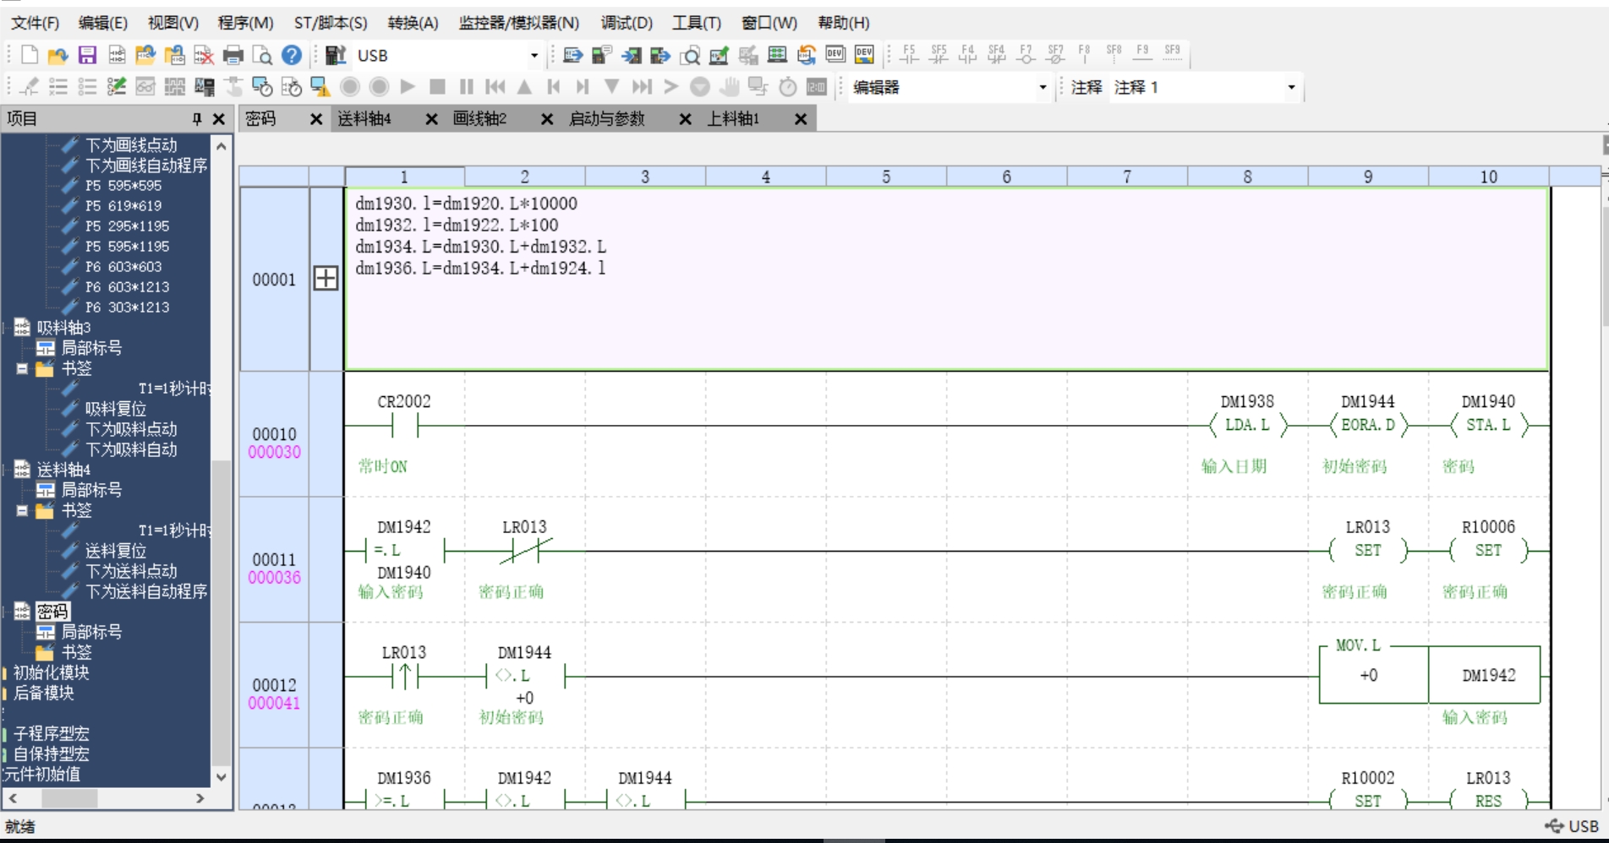Open help via blue question mark icon
This screenshot has width=1609, height=843.
pos(292,56)
